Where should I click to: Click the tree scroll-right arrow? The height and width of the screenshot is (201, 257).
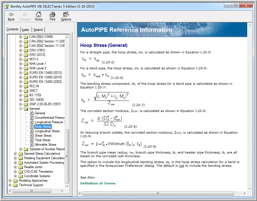point(62,191)
